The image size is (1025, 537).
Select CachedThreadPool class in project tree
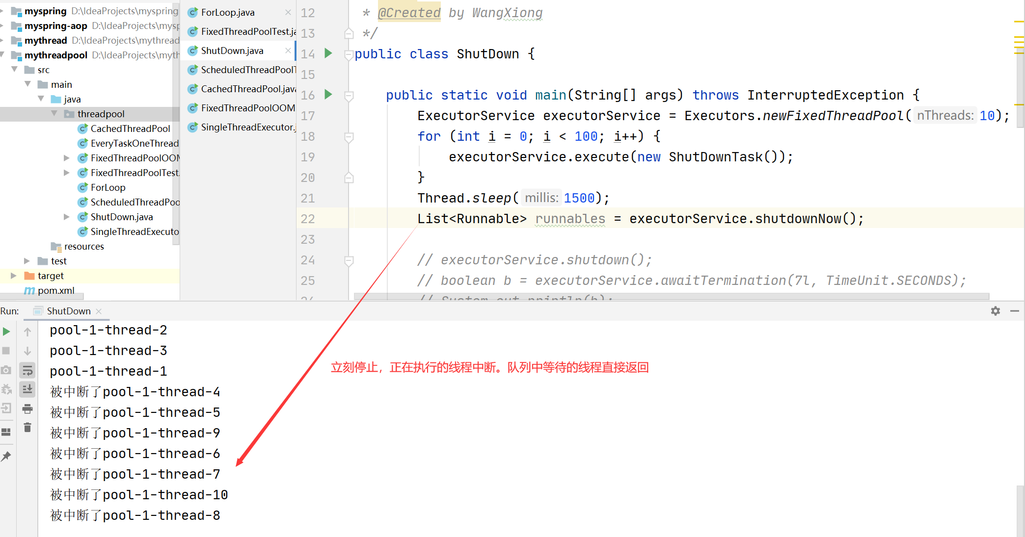130,128
